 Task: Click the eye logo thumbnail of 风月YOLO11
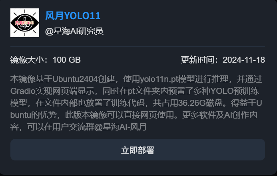pos(25,23)
